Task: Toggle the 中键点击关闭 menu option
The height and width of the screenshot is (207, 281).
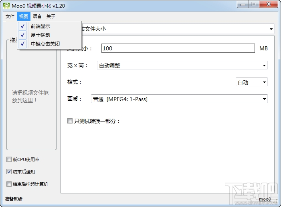Action: tap(49, 44)
